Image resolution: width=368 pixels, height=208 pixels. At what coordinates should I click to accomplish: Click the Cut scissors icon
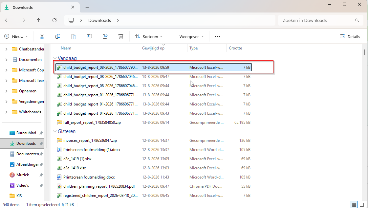coord(42,37)
